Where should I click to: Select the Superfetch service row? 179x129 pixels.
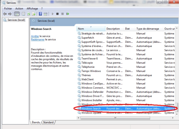126,38
